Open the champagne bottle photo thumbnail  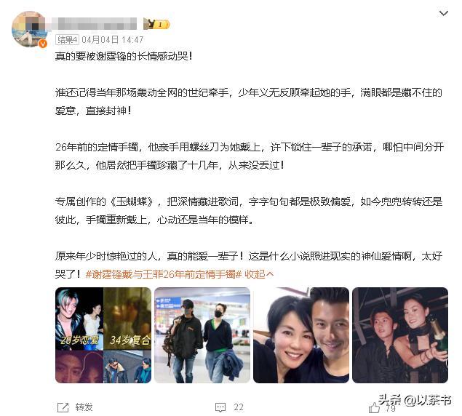(x=400, y=335)
